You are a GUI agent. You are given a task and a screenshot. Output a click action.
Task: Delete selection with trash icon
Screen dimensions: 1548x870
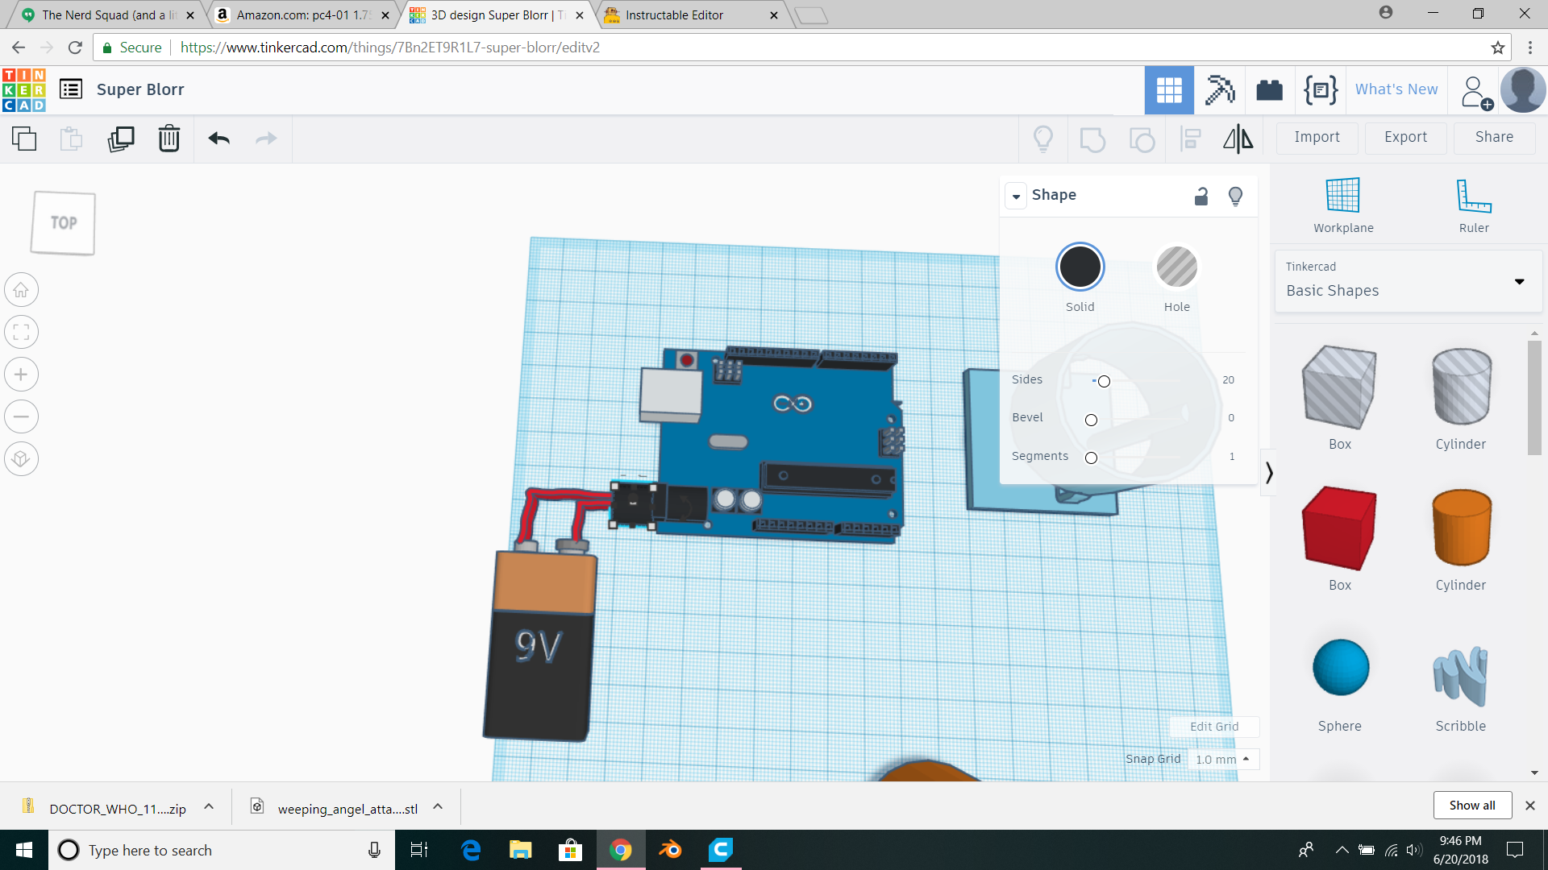[x=169, y=139]
